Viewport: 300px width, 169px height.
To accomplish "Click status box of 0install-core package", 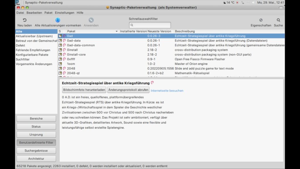I will tap(60, 54).
